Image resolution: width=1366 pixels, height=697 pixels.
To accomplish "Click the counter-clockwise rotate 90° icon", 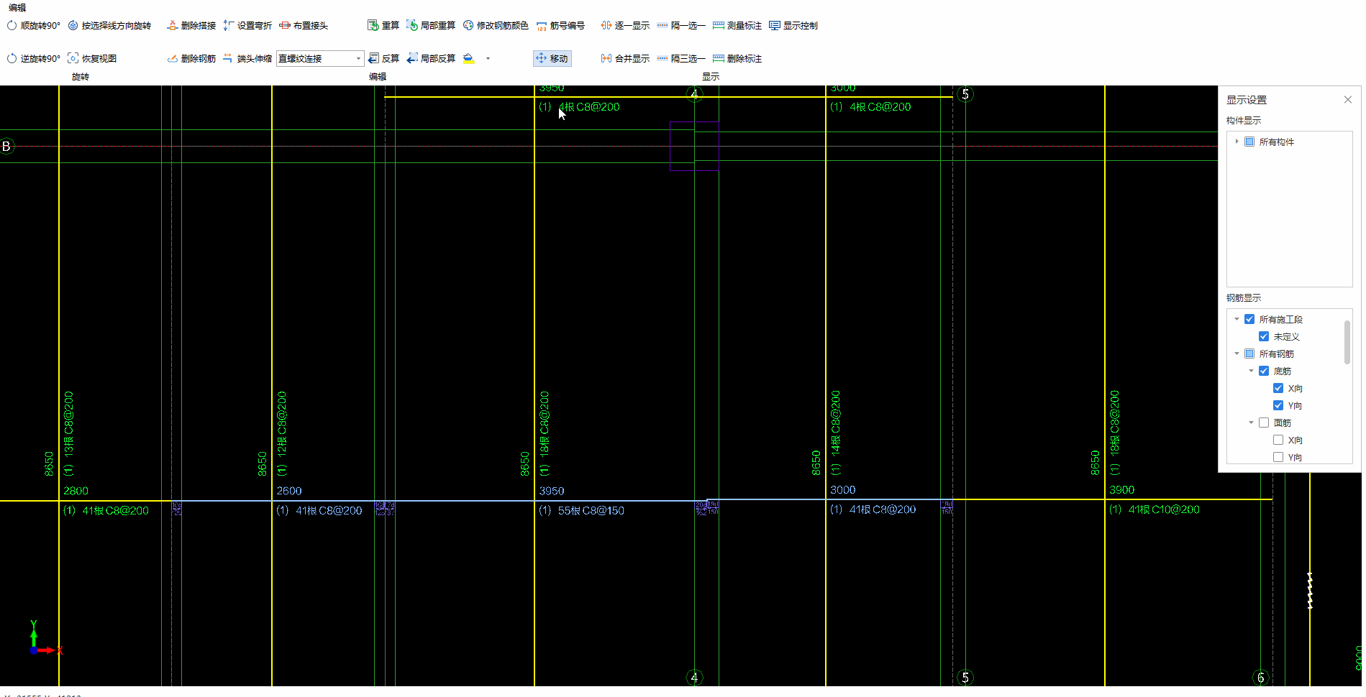I will click(12, 59).
